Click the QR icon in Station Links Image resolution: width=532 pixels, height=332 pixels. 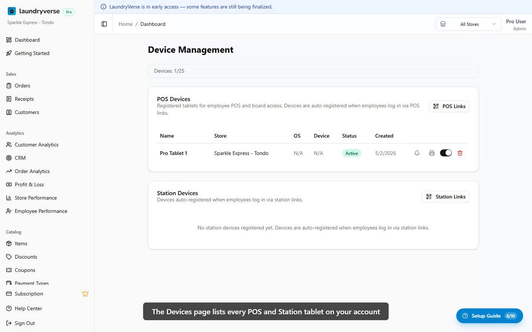(x=429, y=197)
